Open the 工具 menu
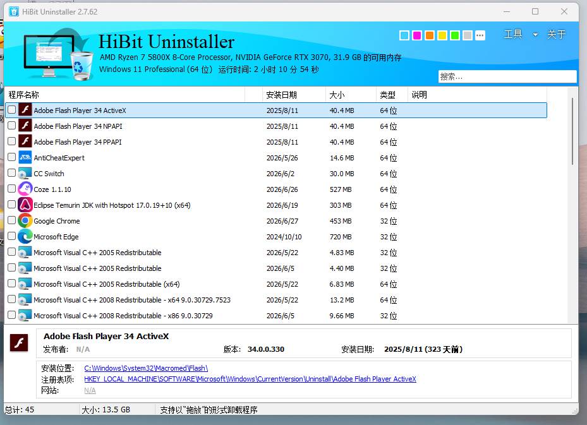 [513, 35]
